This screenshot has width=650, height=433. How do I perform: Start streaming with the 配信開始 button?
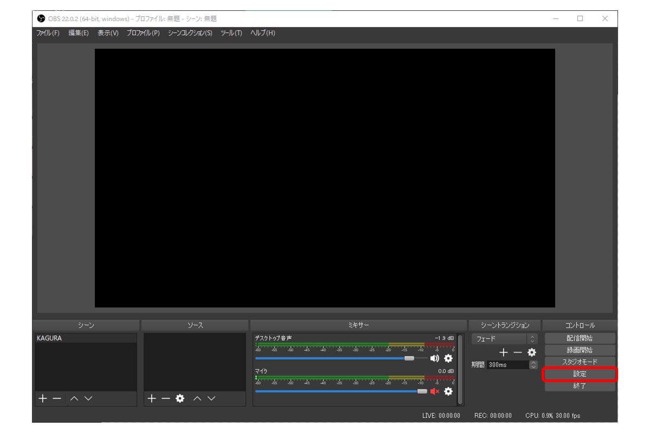[x=580, y=338]
